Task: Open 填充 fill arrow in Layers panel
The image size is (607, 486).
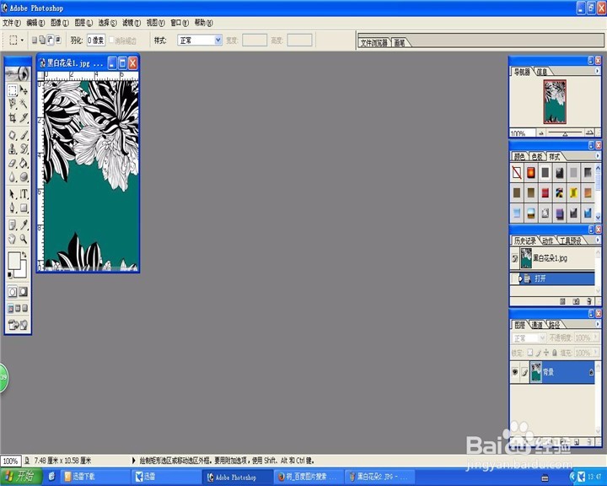Action: (596, 353)
